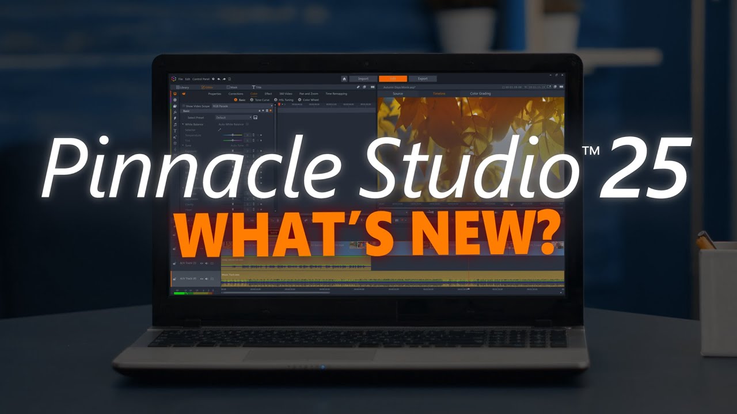Collapse the White Balance section

pyautogui.click(x=183, y=124)
